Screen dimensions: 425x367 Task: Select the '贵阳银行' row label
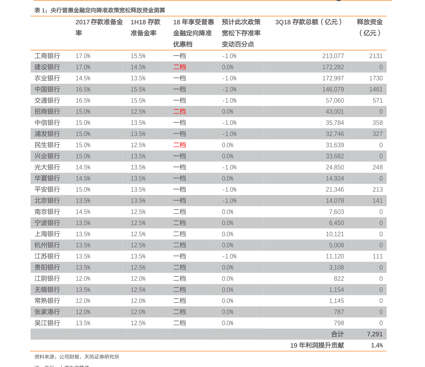(x=47, y=267)
